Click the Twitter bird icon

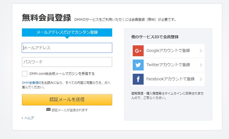click(x=138, y=65)
